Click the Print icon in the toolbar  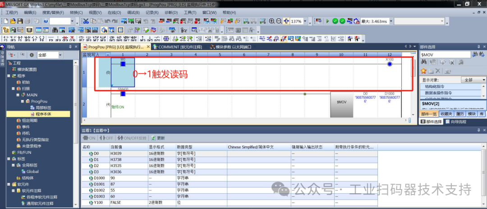(28, 21)
